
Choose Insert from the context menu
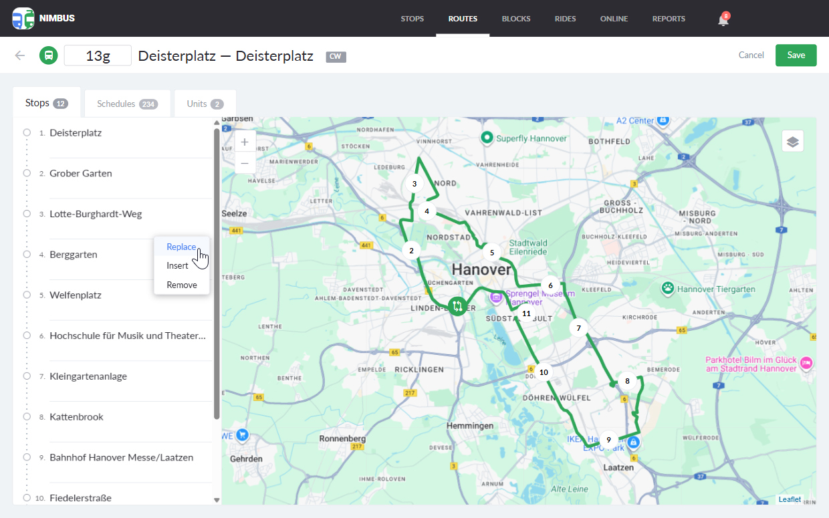pos(176,265)
